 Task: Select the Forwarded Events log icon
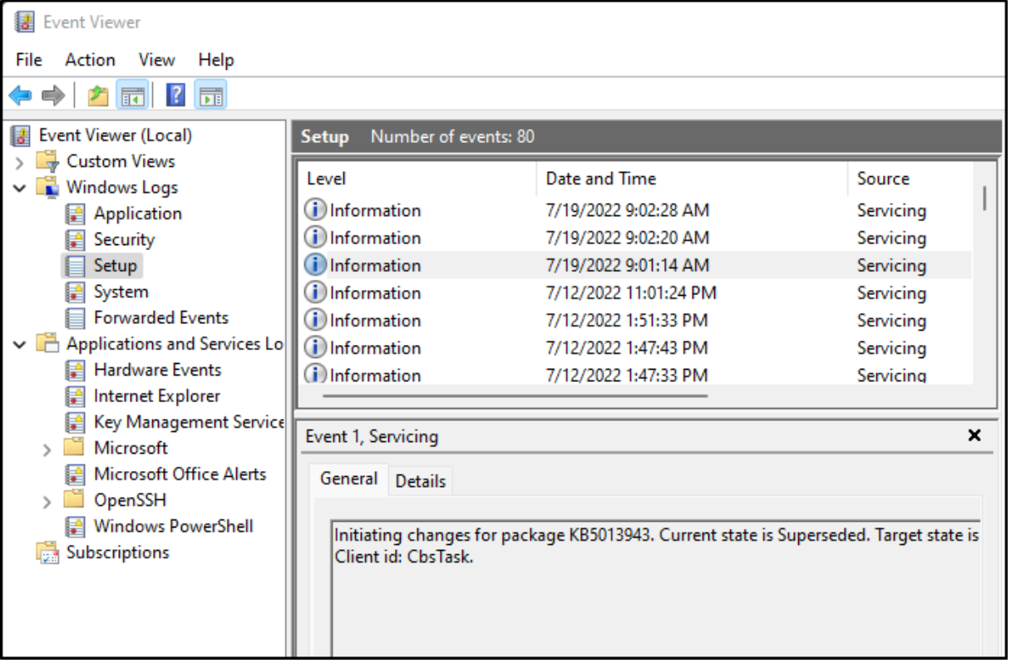click(76, 318)
